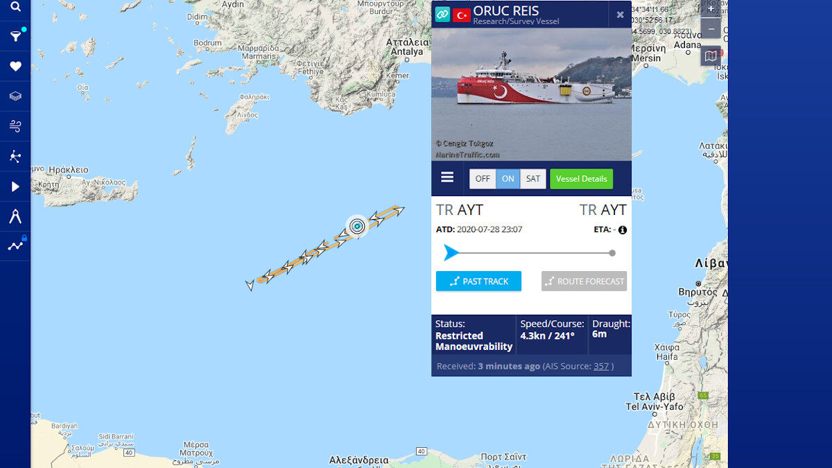This screenshot has height=468, width=832.
Task: Open the map layers icon
Action: pos(15,96)
